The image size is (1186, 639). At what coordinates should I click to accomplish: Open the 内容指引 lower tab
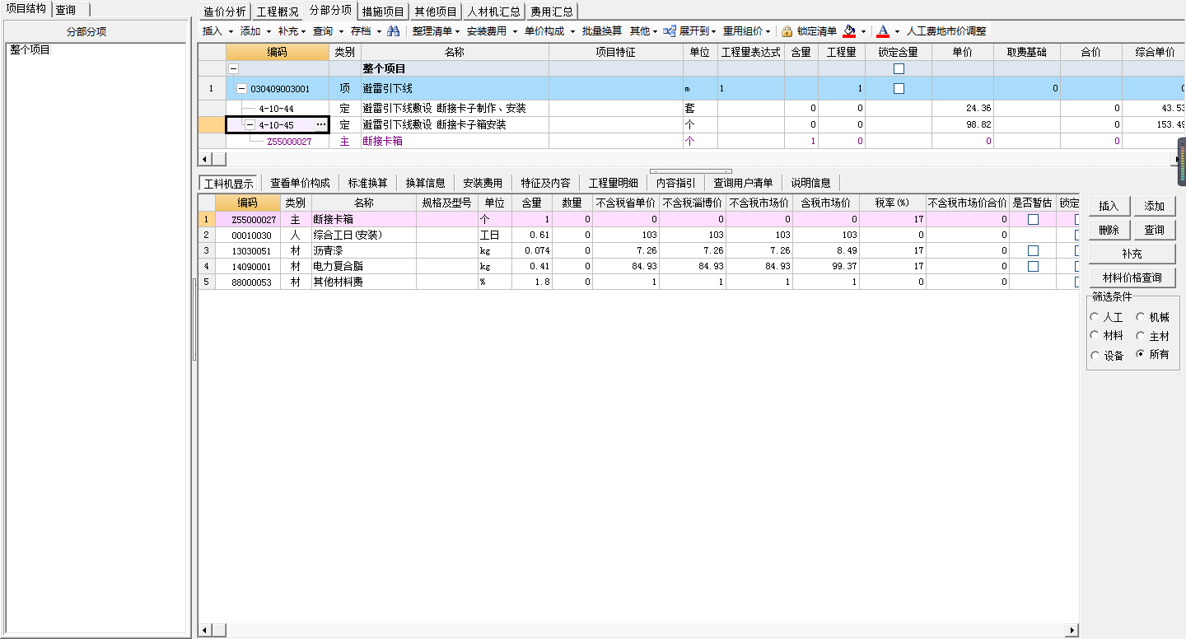[x=675, y=183]
